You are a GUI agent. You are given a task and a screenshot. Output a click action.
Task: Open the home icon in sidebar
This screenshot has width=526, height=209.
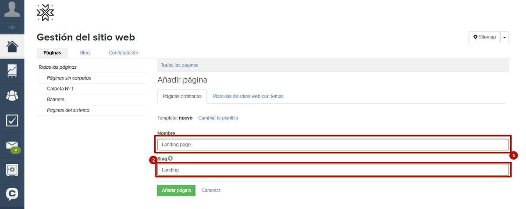12,46
